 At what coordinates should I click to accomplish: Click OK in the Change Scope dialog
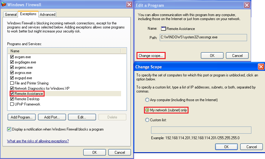click(x=227, y=147)
